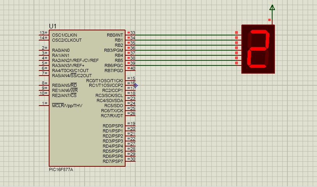Select the RB3/PGM pin label
The width and height of the screenshot is (317, 187).
(113, 50)
